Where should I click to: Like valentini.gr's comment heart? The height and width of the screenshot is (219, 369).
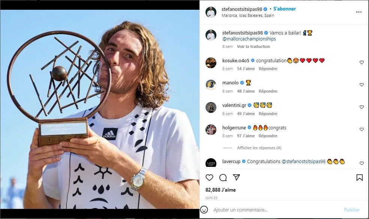click(x=361, y=107)
